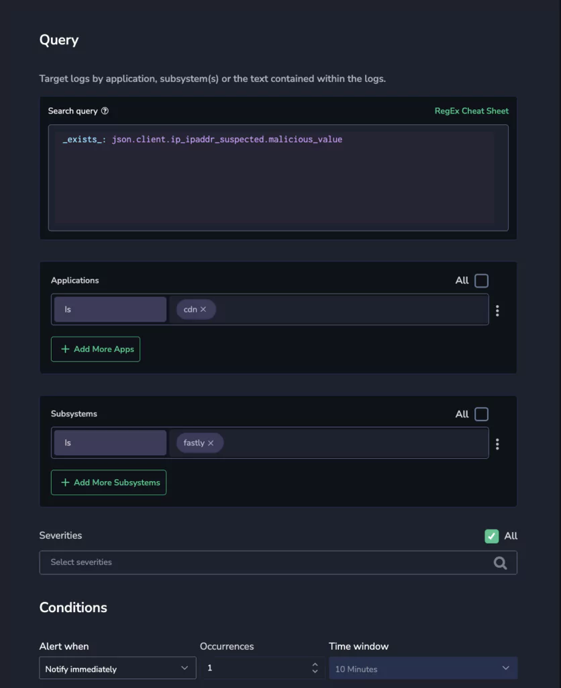
Task: Open the Applications 'Is' operator dropdown
Action: (111, 309)
